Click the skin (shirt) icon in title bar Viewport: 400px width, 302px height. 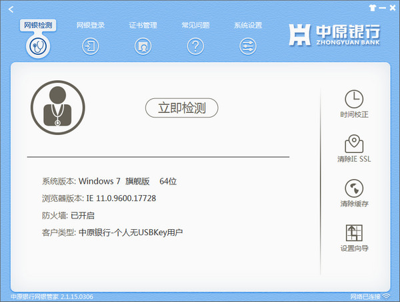(373, 8)
